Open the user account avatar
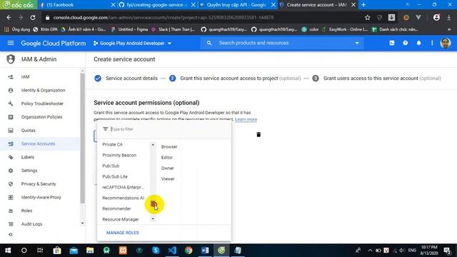This screenshot has width=457, height=257. (x=446, y=43)
